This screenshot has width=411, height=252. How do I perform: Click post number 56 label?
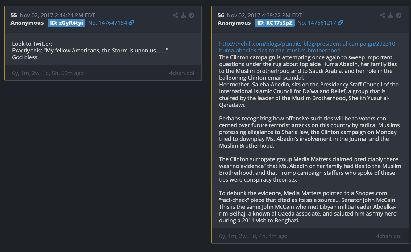[221, 15]
